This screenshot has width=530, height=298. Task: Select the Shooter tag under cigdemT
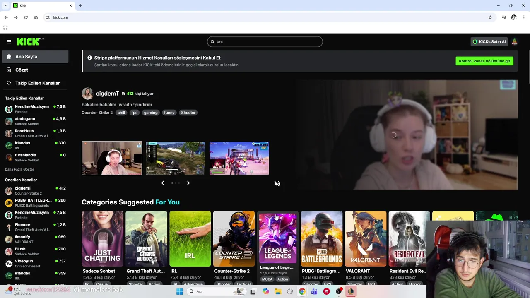coord(188,113)
